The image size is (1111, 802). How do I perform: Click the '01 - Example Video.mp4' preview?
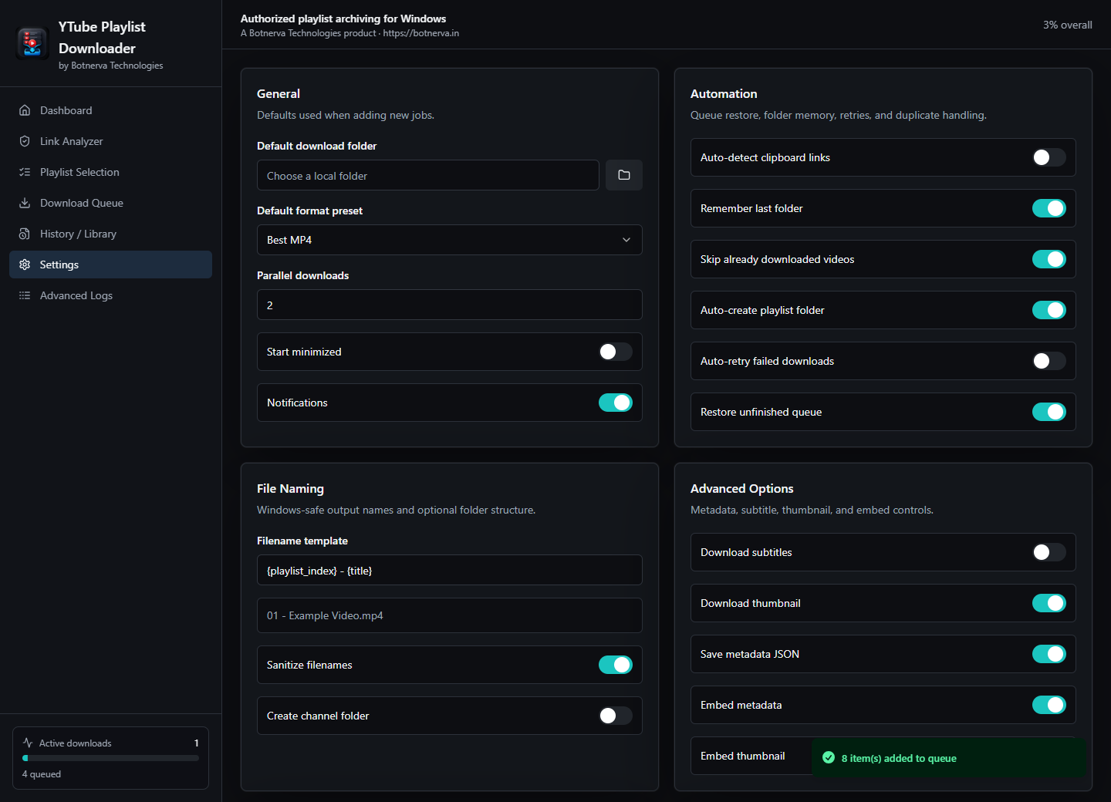[x=450, y=615]
